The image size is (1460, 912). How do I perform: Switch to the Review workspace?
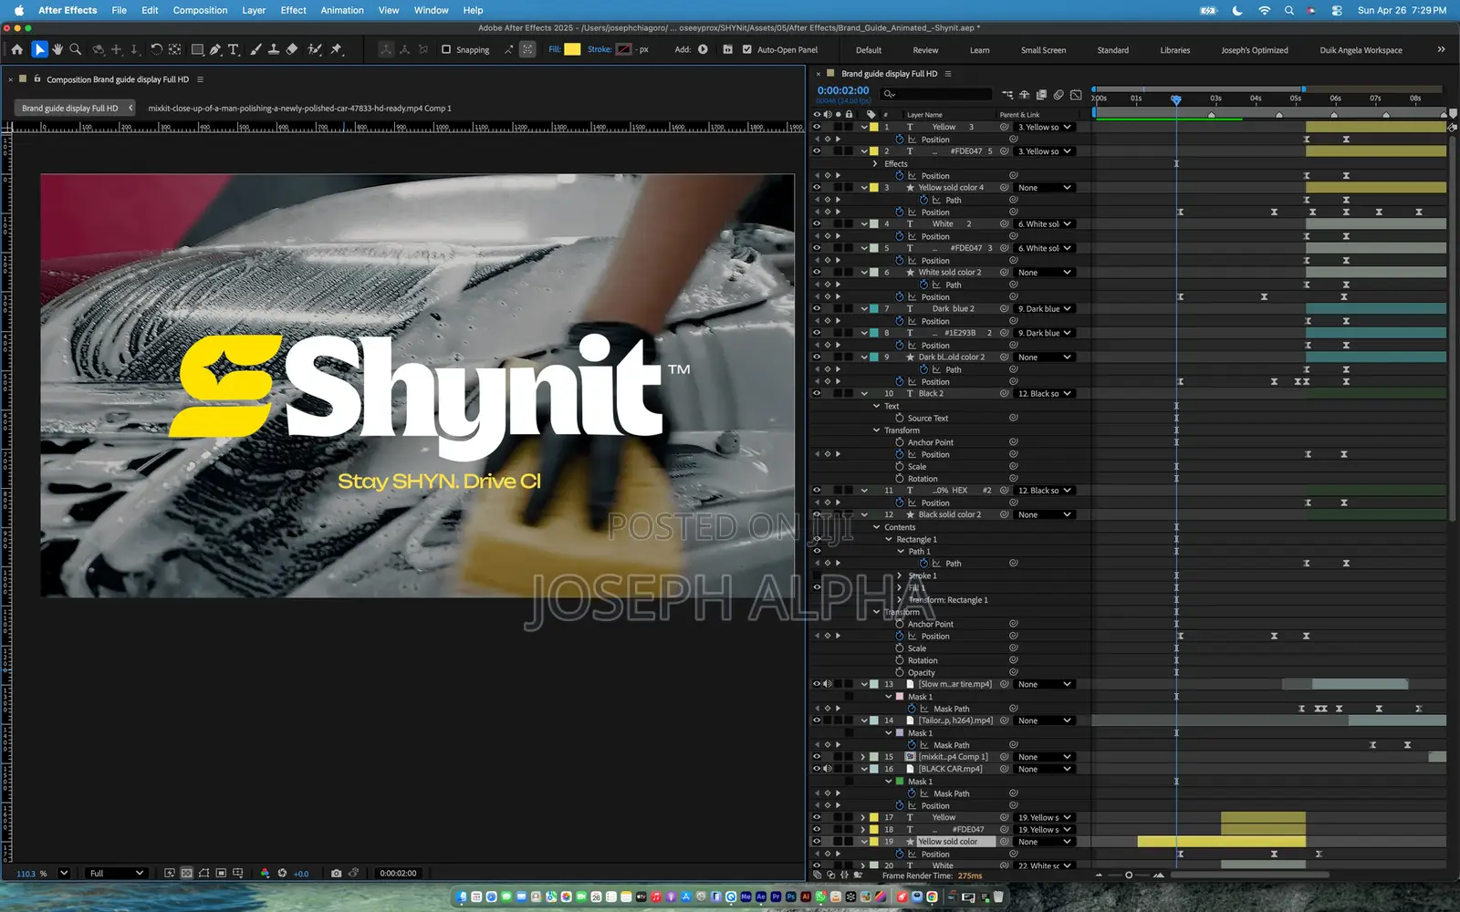tap(925, 50)
